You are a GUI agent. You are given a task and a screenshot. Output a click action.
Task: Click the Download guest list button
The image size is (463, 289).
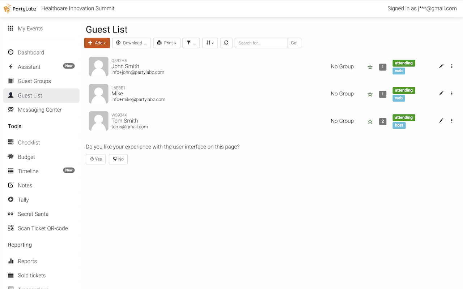(x=131, y=43)
